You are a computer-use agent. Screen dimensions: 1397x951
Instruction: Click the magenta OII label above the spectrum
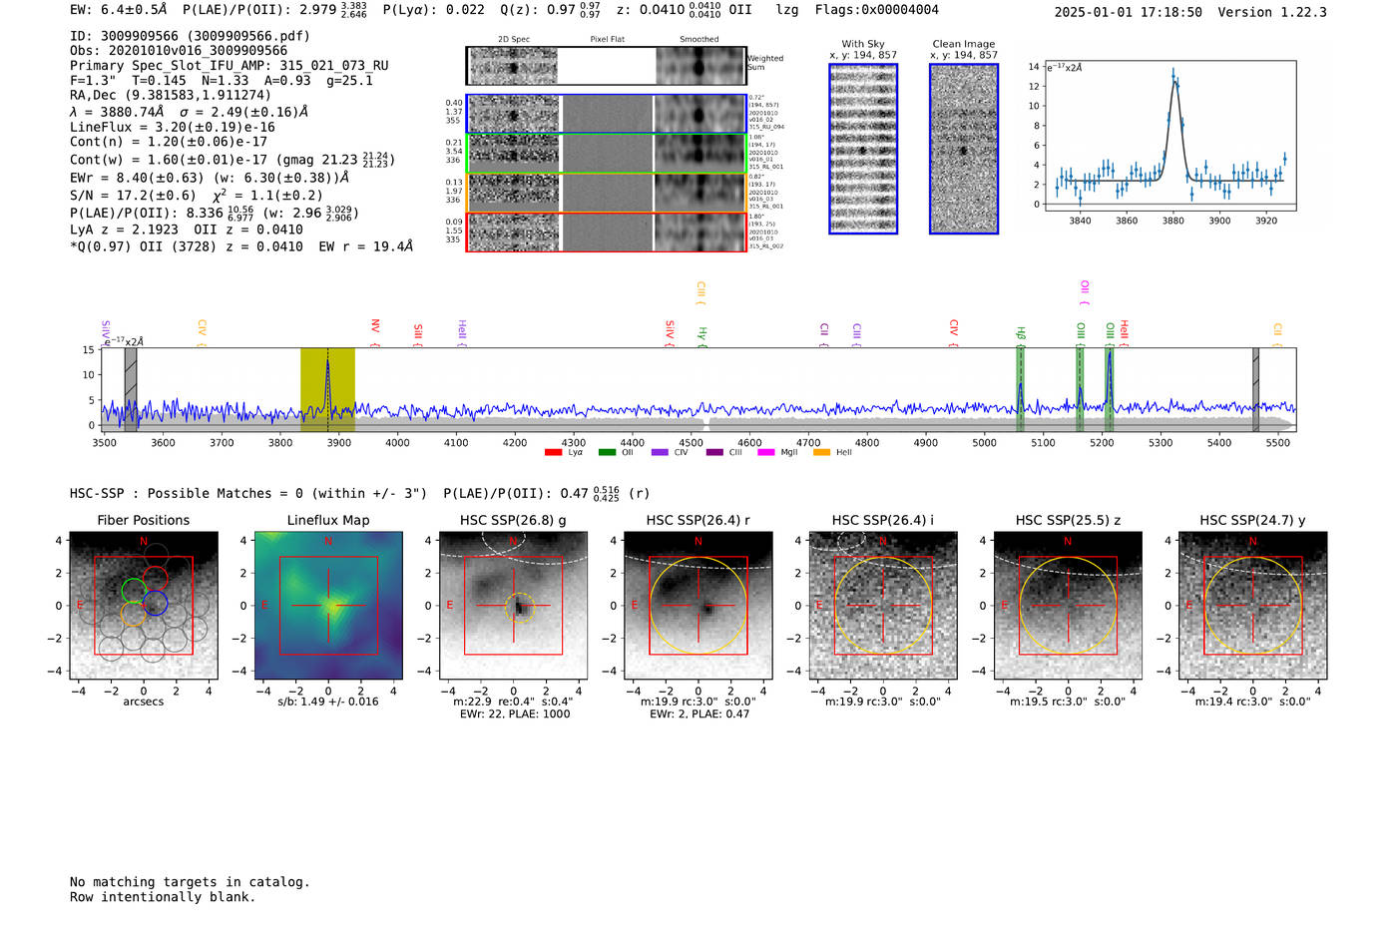pyautogui.click(x=1085, y=290)
